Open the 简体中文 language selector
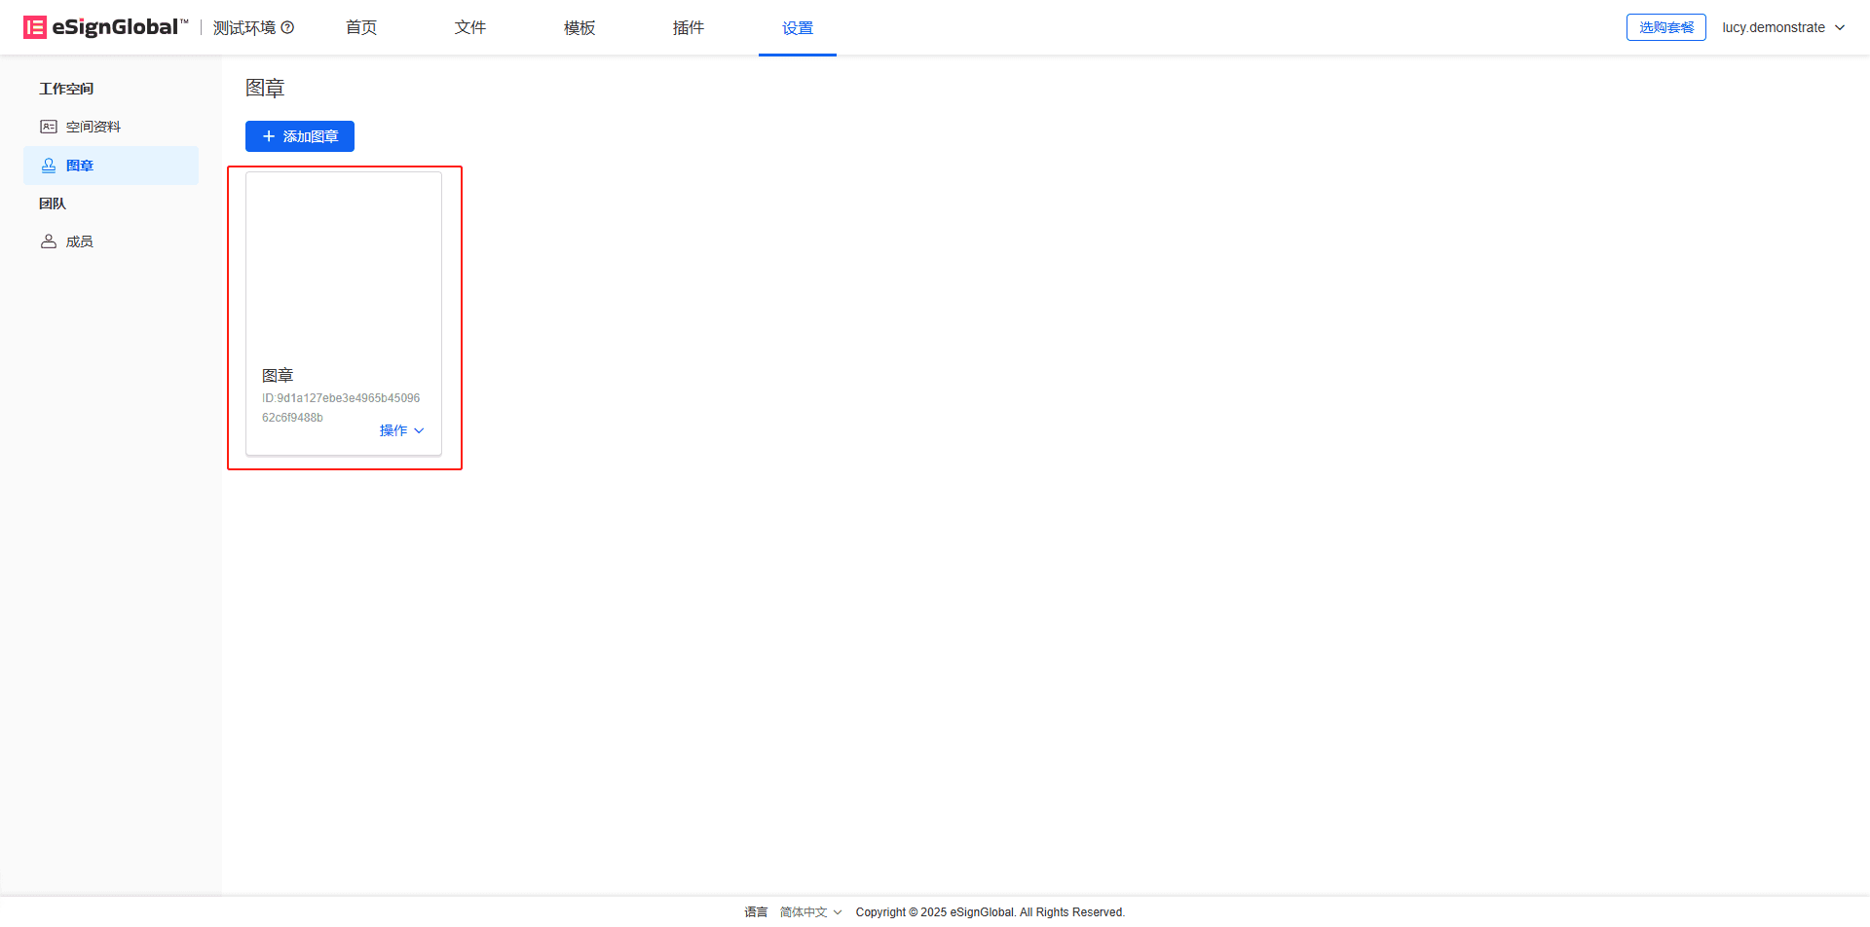Viewport: 1870px width, 927px height. coord(810,912)
